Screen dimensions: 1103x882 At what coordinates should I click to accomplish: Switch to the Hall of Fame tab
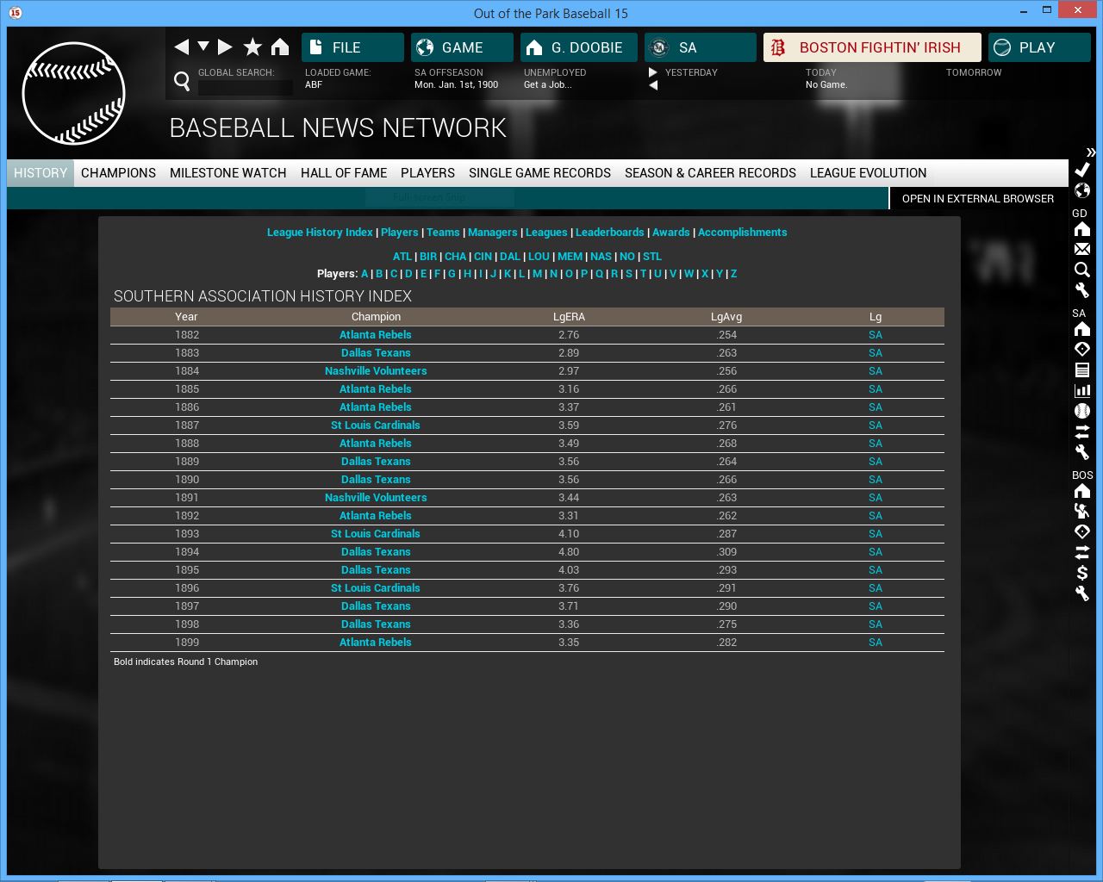click(343, 173)
